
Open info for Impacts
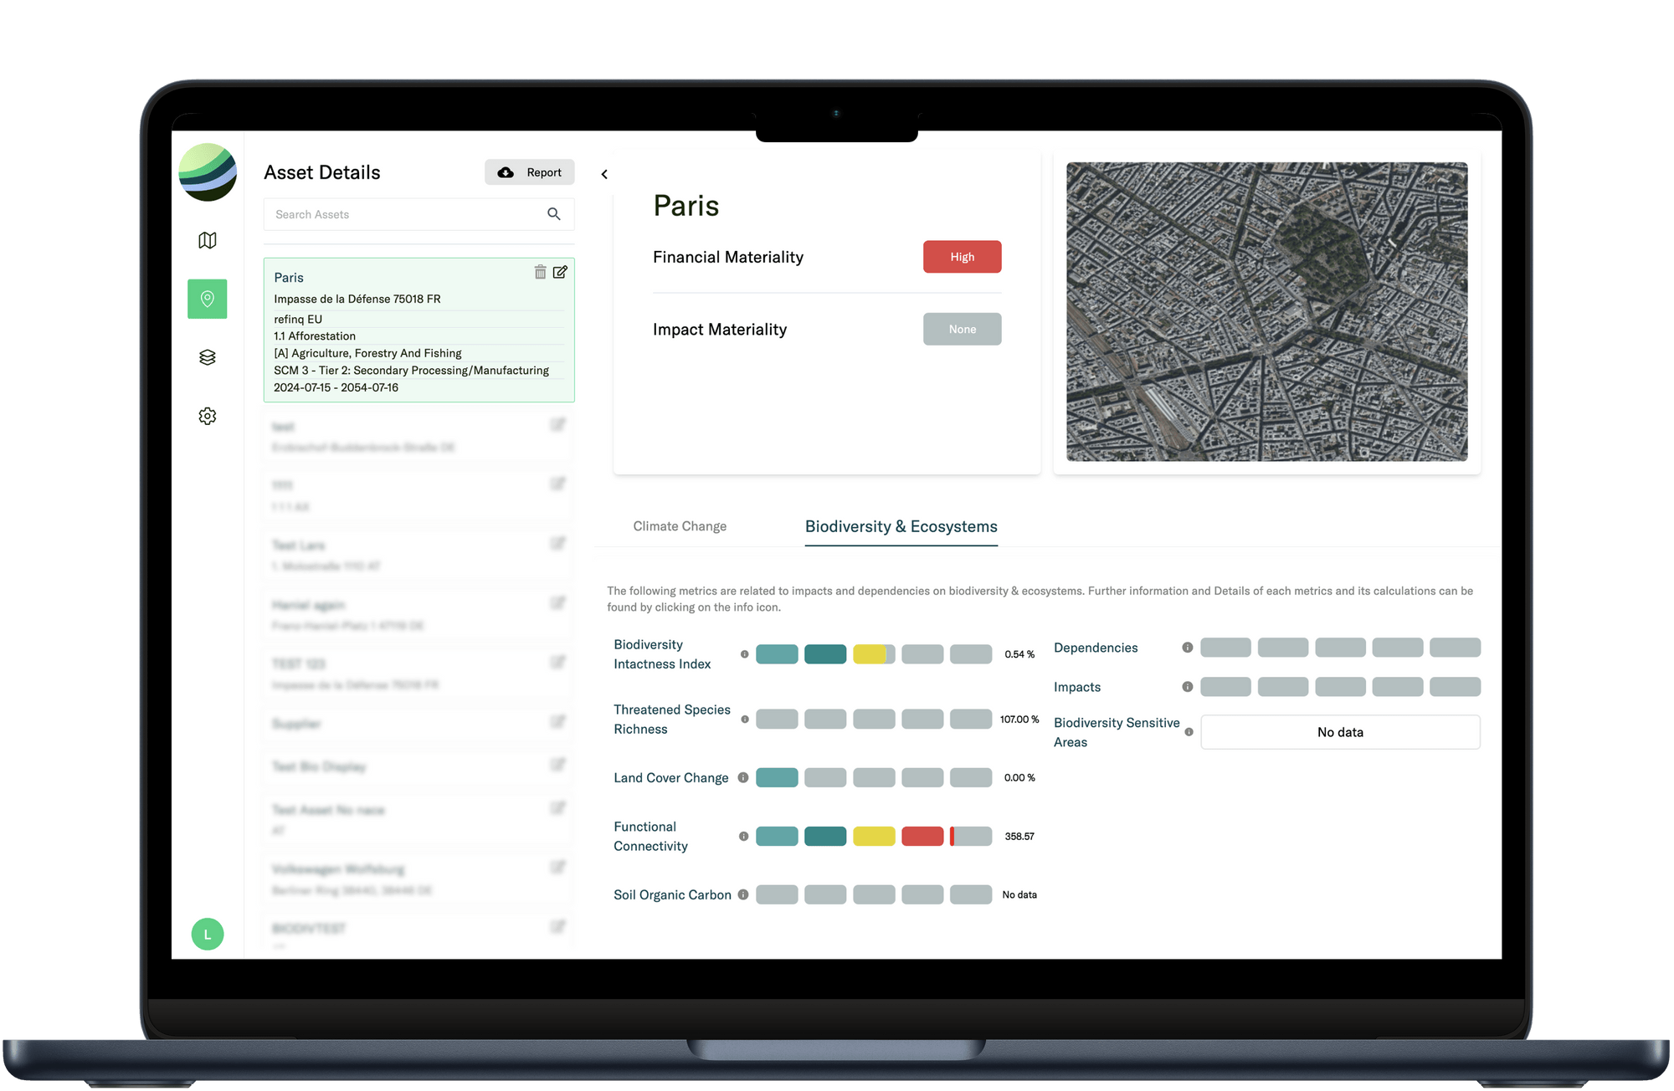click(1187, 687)
